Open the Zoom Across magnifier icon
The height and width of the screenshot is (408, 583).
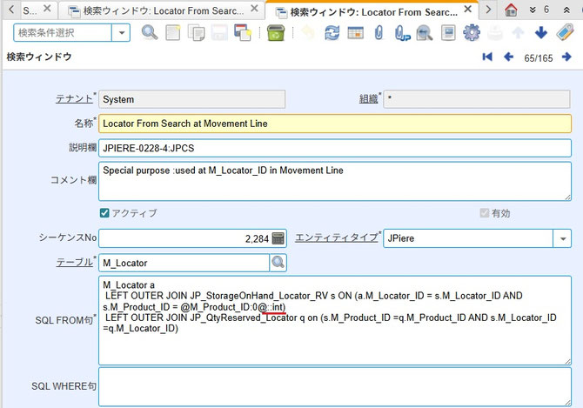425,33
